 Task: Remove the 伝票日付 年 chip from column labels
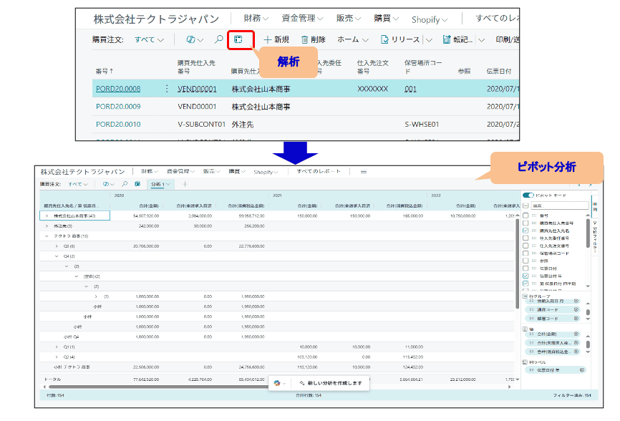click(x=581, y=370)
